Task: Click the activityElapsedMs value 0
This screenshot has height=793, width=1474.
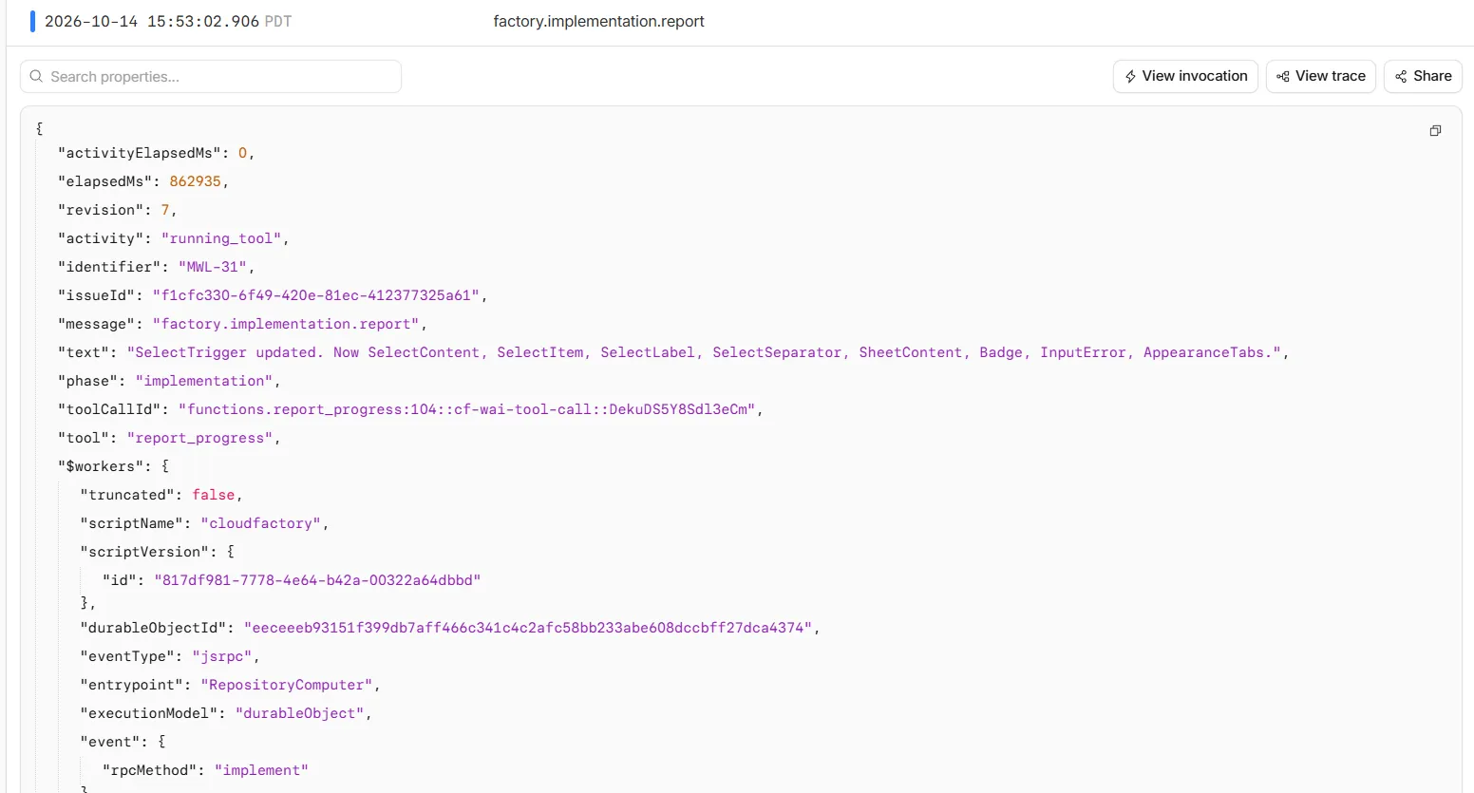Action: click(243, 153)
